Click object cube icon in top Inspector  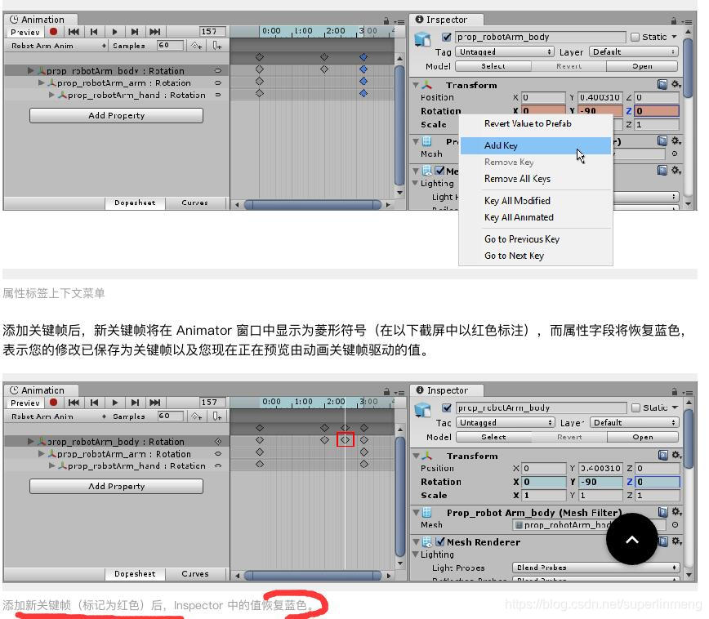point(422,39)
